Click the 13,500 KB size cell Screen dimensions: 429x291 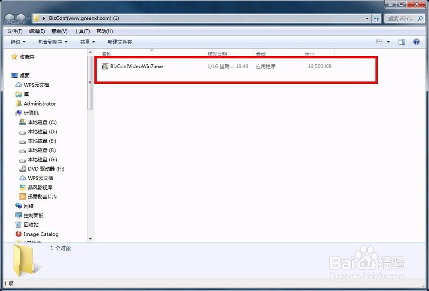point(319,66)
